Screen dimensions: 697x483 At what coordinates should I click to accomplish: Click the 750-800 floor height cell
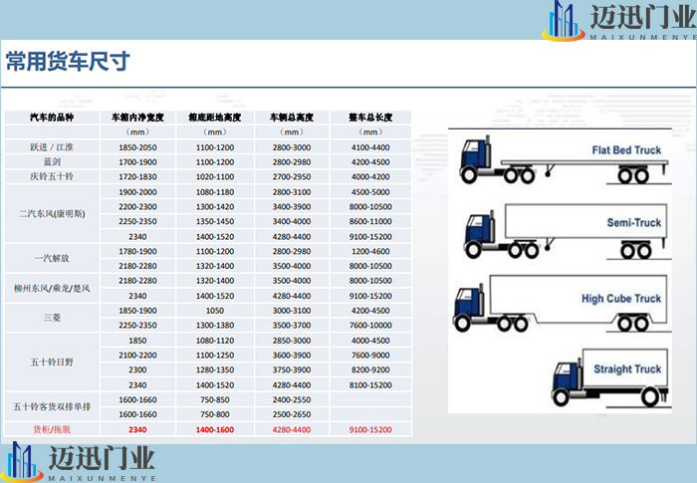point(215,414)
